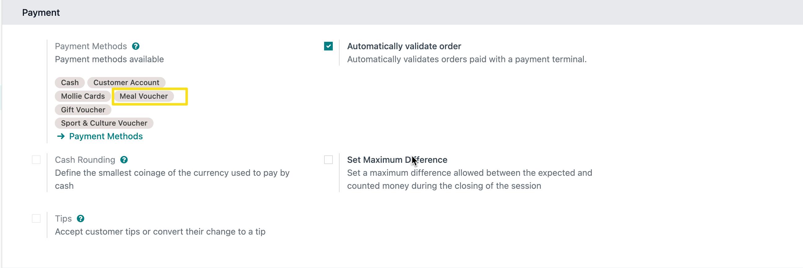Click the Gift Voucher tag
The height and width of the screenshot is (268, 803).
[83, 110]
